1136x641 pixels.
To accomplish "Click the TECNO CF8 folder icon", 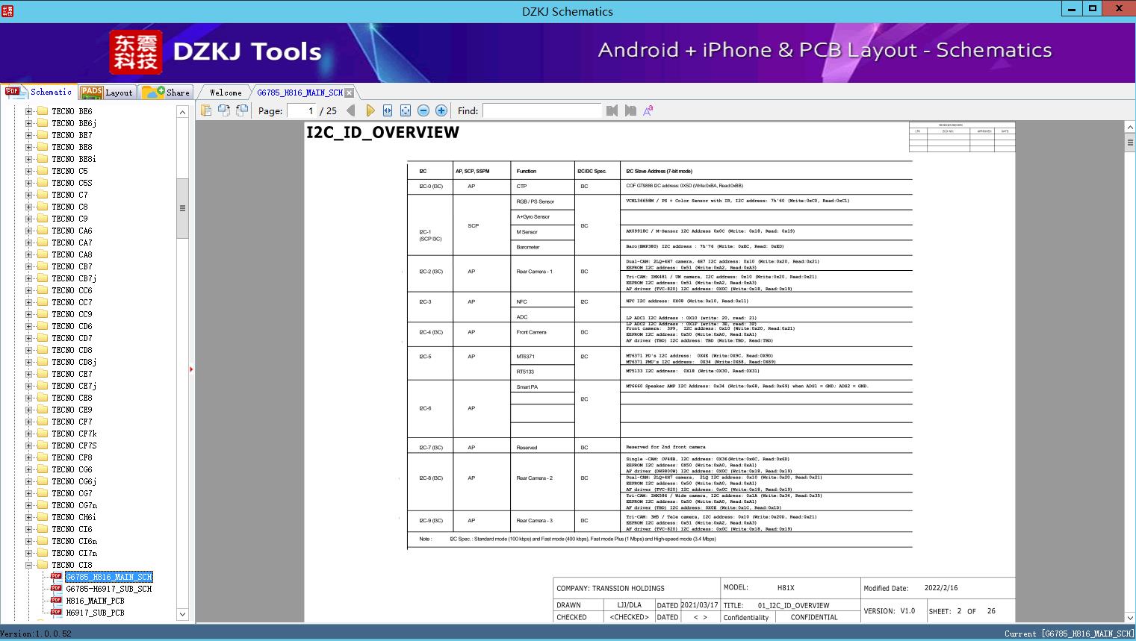I will (43, 457).
